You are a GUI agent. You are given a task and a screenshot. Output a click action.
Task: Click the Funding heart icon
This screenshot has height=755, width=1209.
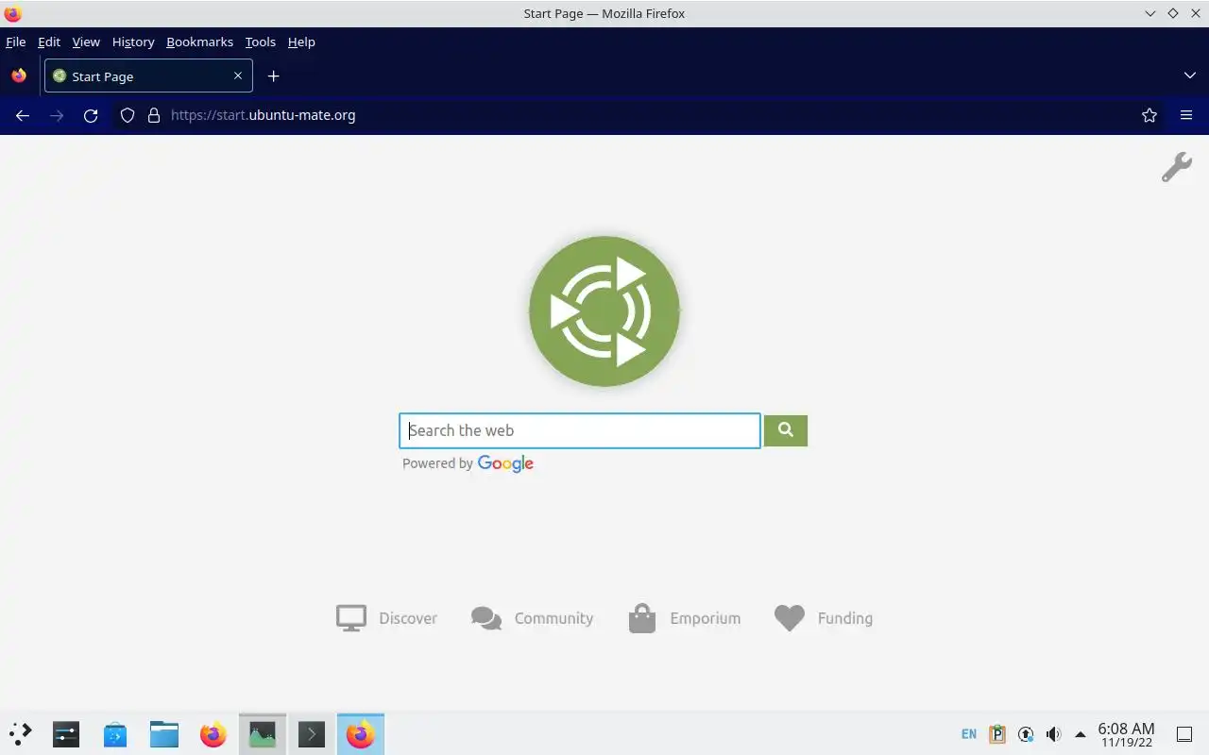(790, 618)
